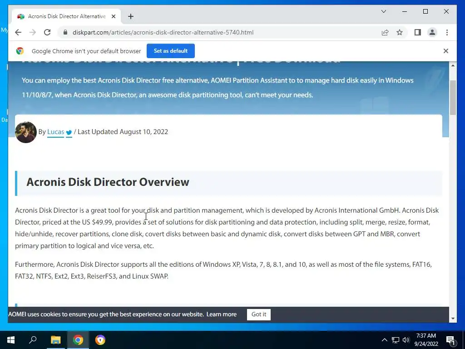
Task: Open the Chrome three-dot menu
Action: [447, 32]
